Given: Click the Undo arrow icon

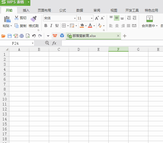Looking at the screenshot, I should tap(34, 36).
